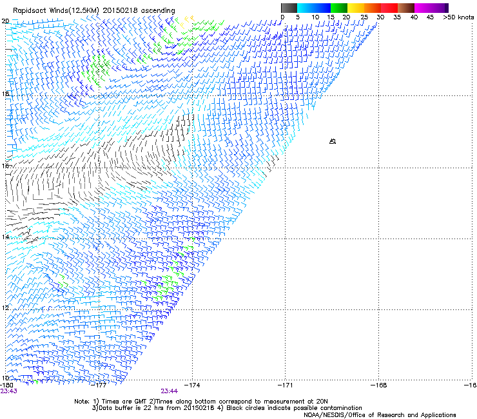Click the '-174' longitude axis label
This screenshot has height=419, width=477.
(x=192, y=385)
